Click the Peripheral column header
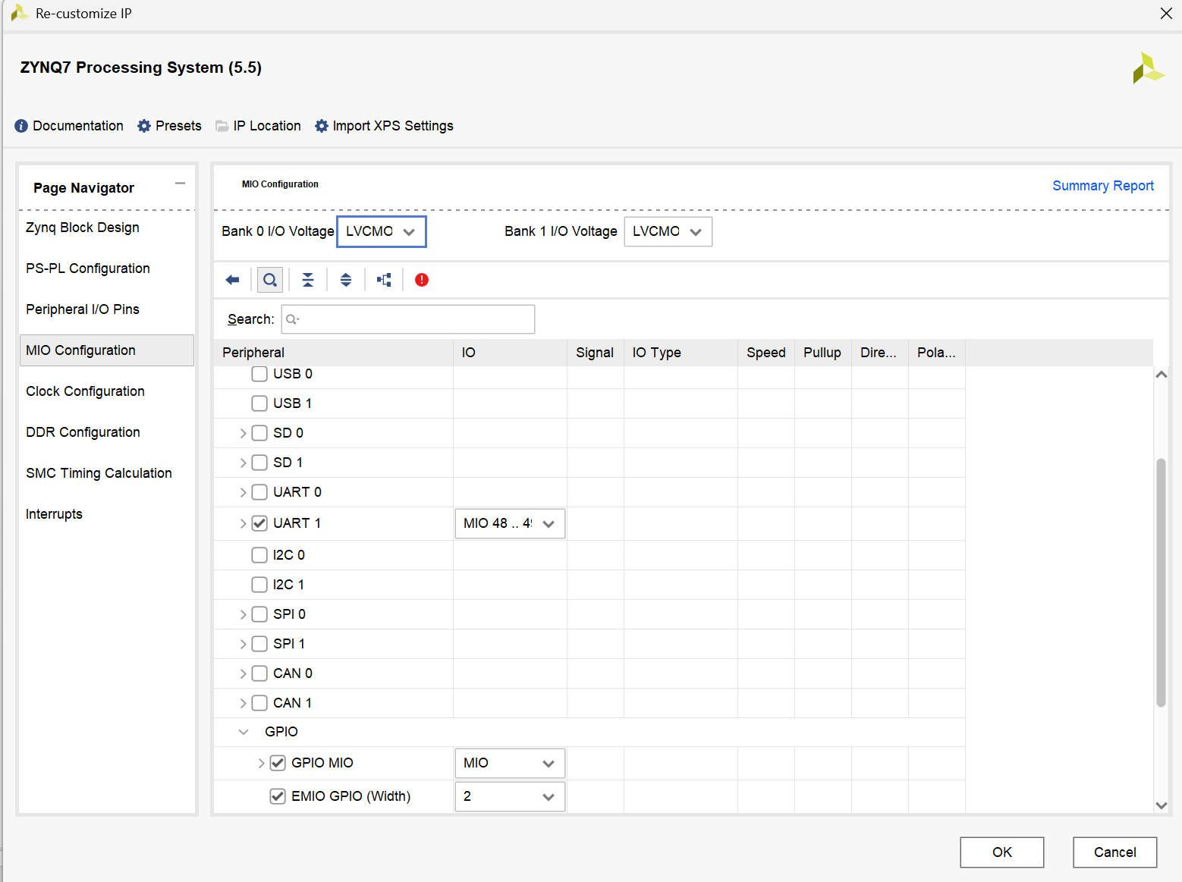 point(334,353)
